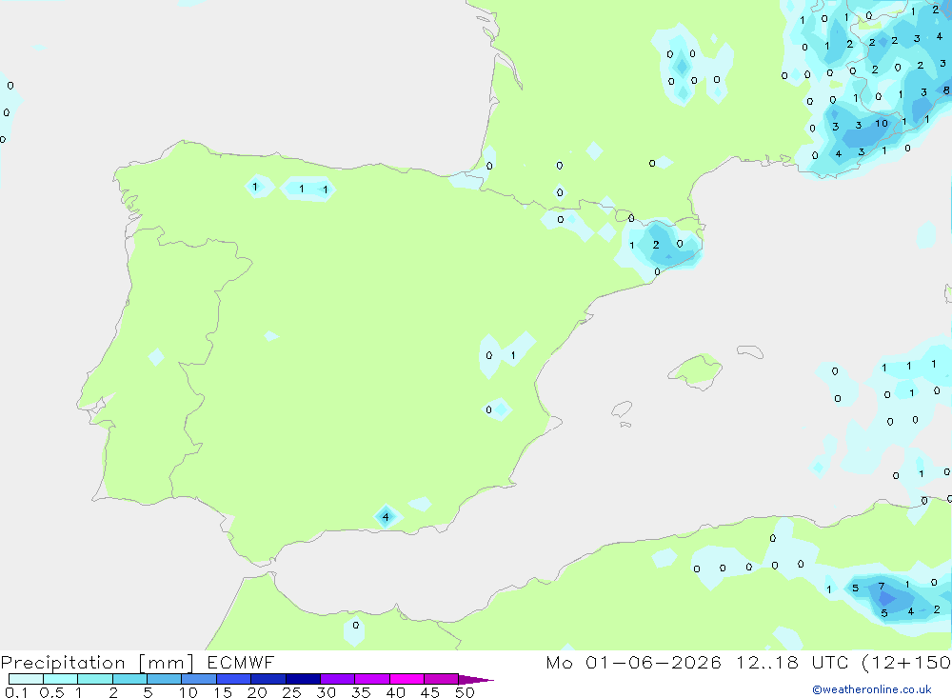The image size is (952, 698).
Task: Click the legend number 20 label
Action: pos(257,692)
